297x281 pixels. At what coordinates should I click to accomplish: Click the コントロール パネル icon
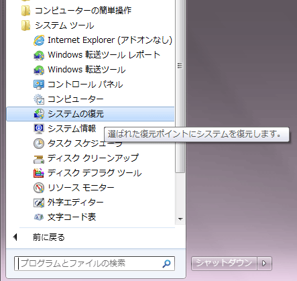click(39, 85)
